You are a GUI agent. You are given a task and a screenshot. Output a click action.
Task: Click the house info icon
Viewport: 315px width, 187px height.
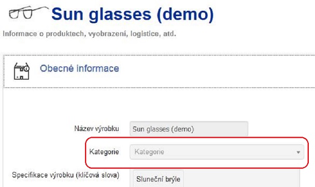21,71
